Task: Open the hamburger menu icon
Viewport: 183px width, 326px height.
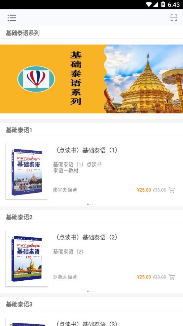Action: [x=12, y=18]
